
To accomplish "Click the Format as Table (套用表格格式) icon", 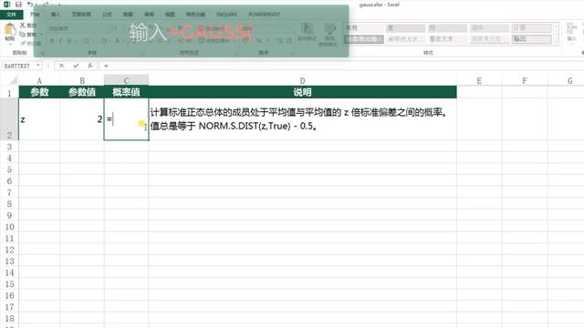I will click(330, 29).
